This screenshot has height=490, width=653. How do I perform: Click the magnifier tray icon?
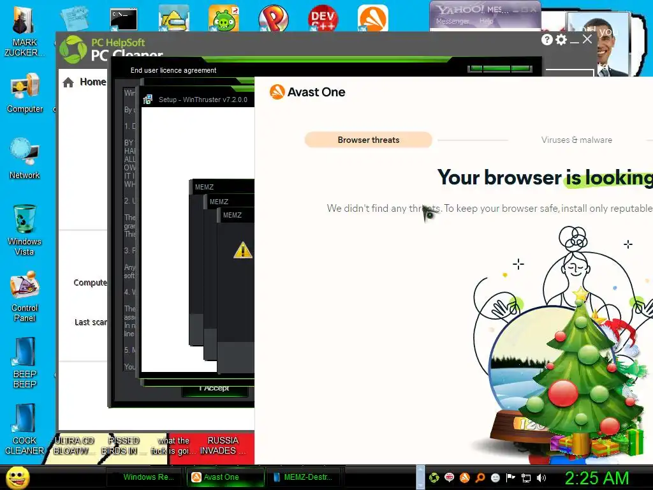(x=480, y=478)
